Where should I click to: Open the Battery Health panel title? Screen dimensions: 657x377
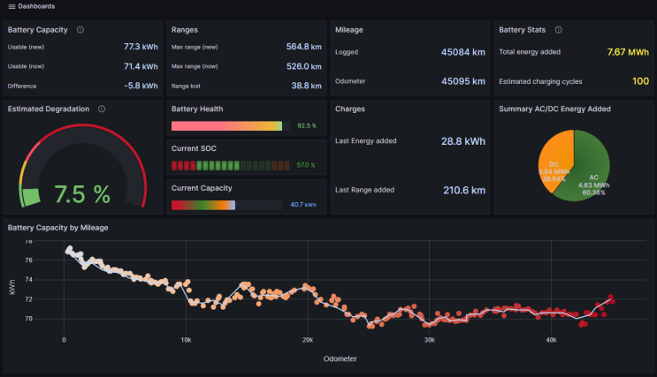tap(197, 109)
